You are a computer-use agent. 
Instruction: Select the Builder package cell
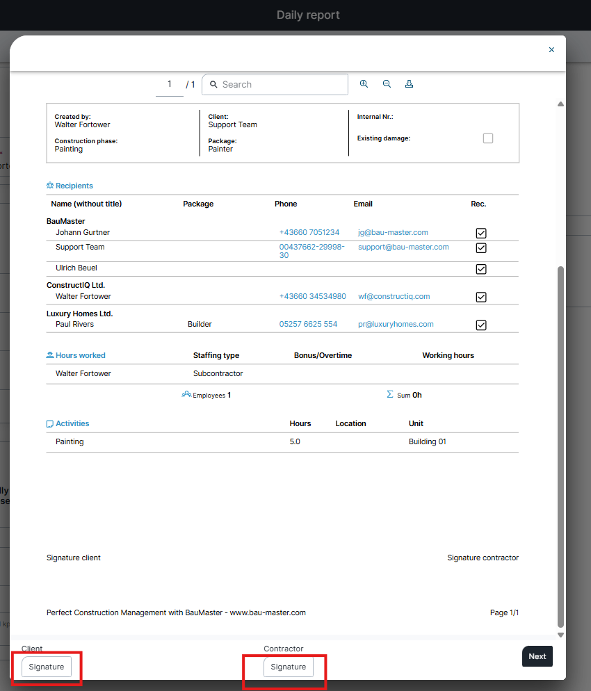pyautogui.click(x=200, y=324)
